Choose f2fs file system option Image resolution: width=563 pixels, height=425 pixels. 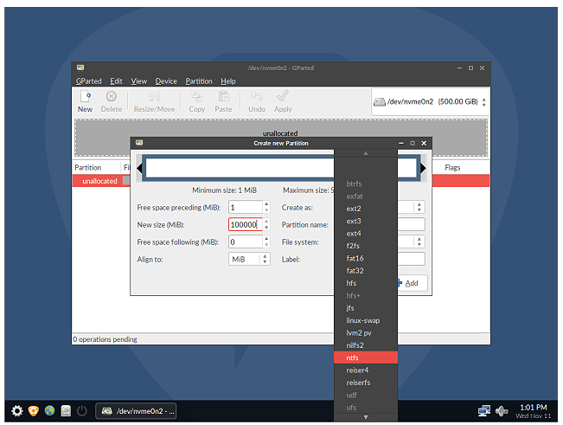click(366, 246)
